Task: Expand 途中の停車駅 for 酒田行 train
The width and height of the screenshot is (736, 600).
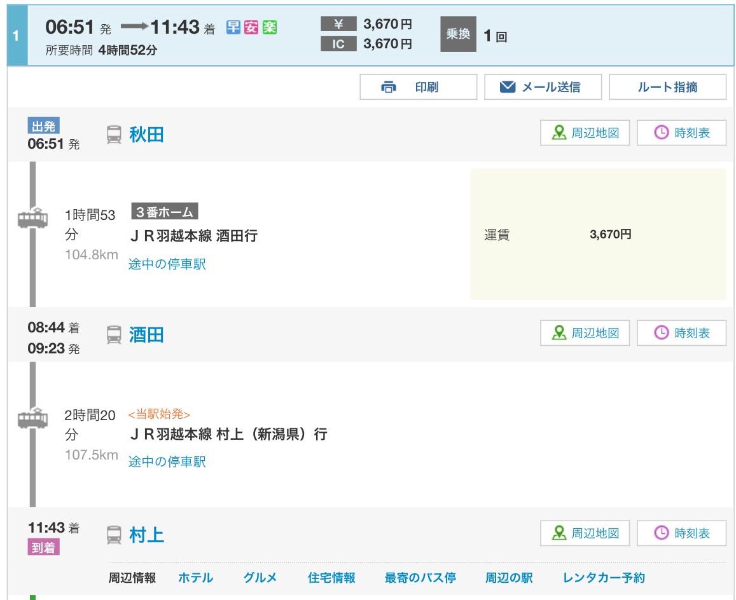Action: (167, 264)
